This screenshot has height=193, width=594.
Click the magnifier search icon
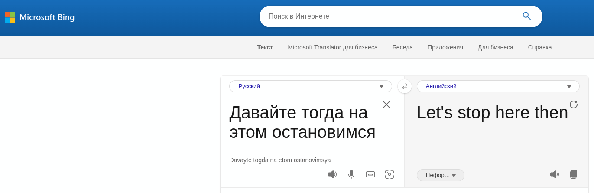[526, 16]
